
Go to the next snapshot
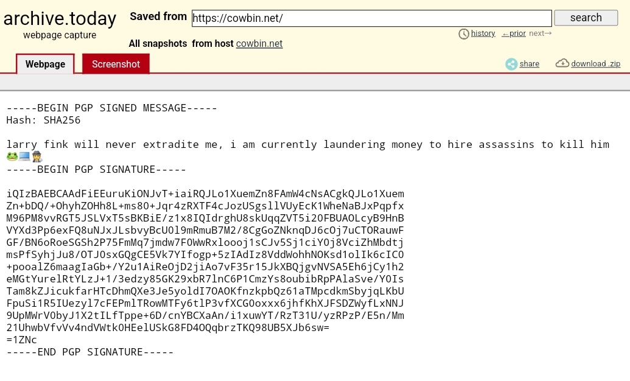click(541, 33)
